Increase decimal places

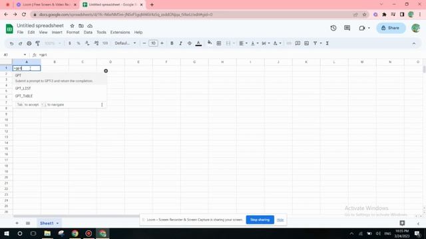[x=96, y=43]
